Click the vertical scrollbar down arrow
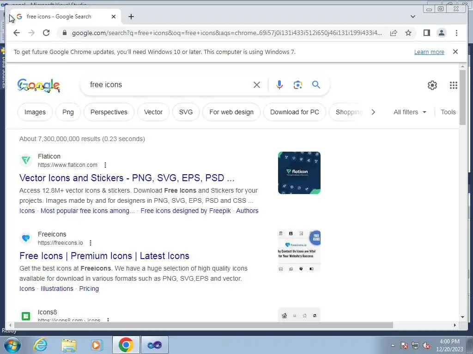Screen dimensions: 473x354 [462, 317]
